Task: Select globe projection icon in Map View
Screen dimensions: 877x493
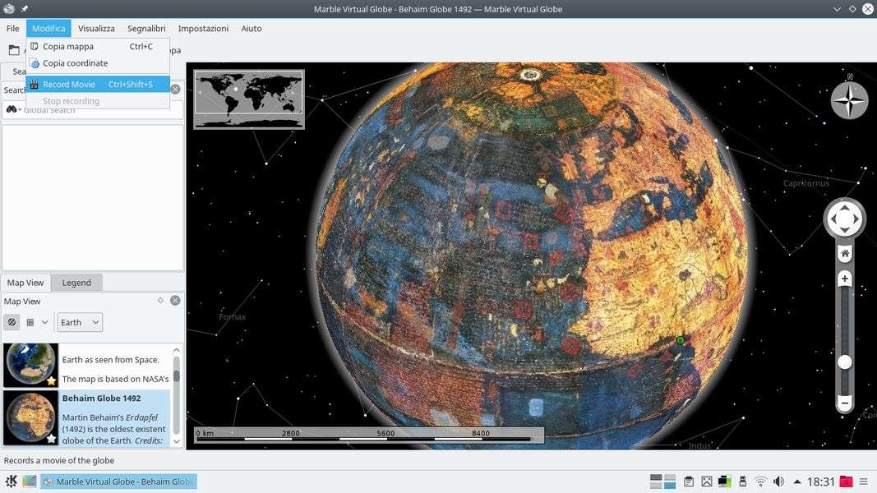Action: [12, 322]
